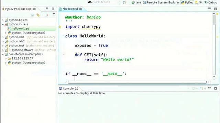
Task: Expand the python.software project
Action: pos(3,50)
